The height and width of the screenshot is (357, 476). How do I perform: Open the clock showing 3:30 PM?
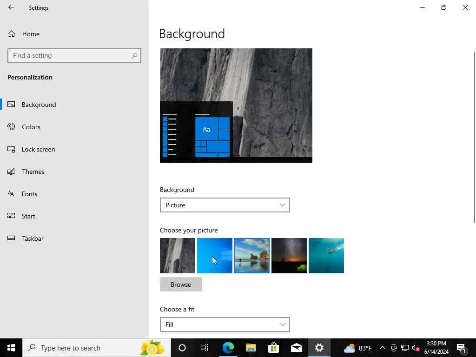click(x=436, y=348)
